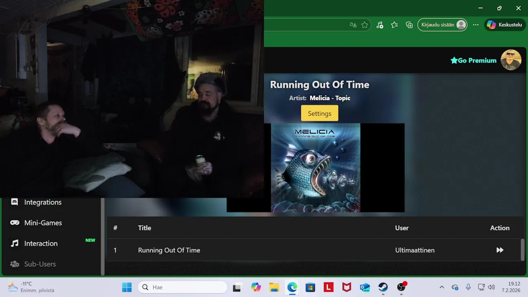Open the red L app on taskbar
Image resolution: width=528 pixels, height=297 pixels.
click(328, 287)
